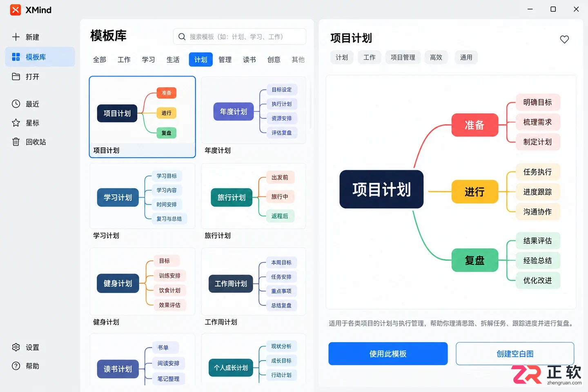Switch to the 学习 category tab
588x392 pixels.
pos(149,60)
